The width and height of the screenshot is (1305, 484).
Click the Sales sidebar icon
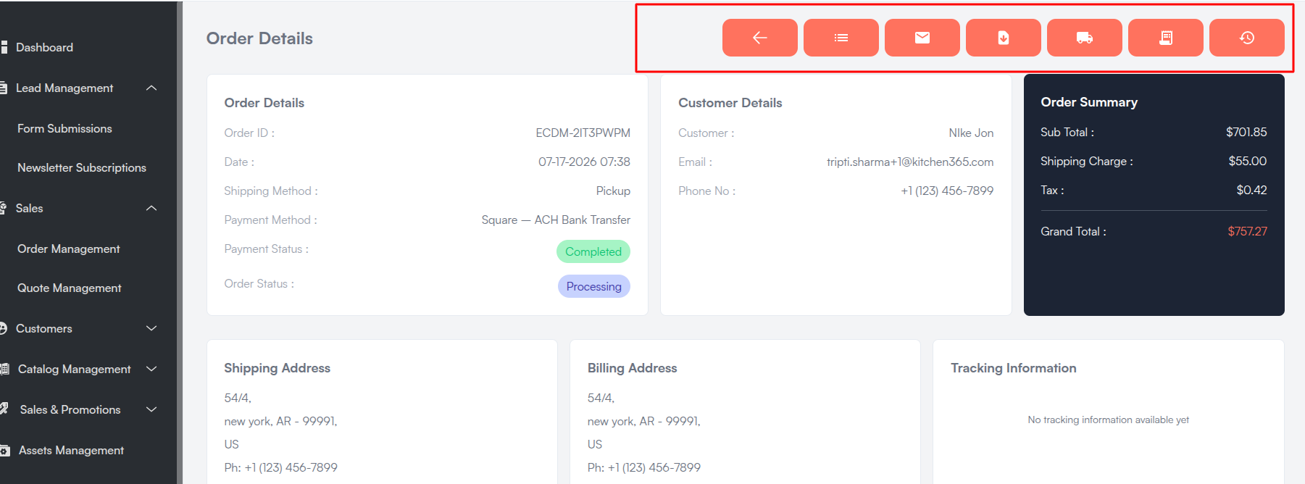click(4, 208)
